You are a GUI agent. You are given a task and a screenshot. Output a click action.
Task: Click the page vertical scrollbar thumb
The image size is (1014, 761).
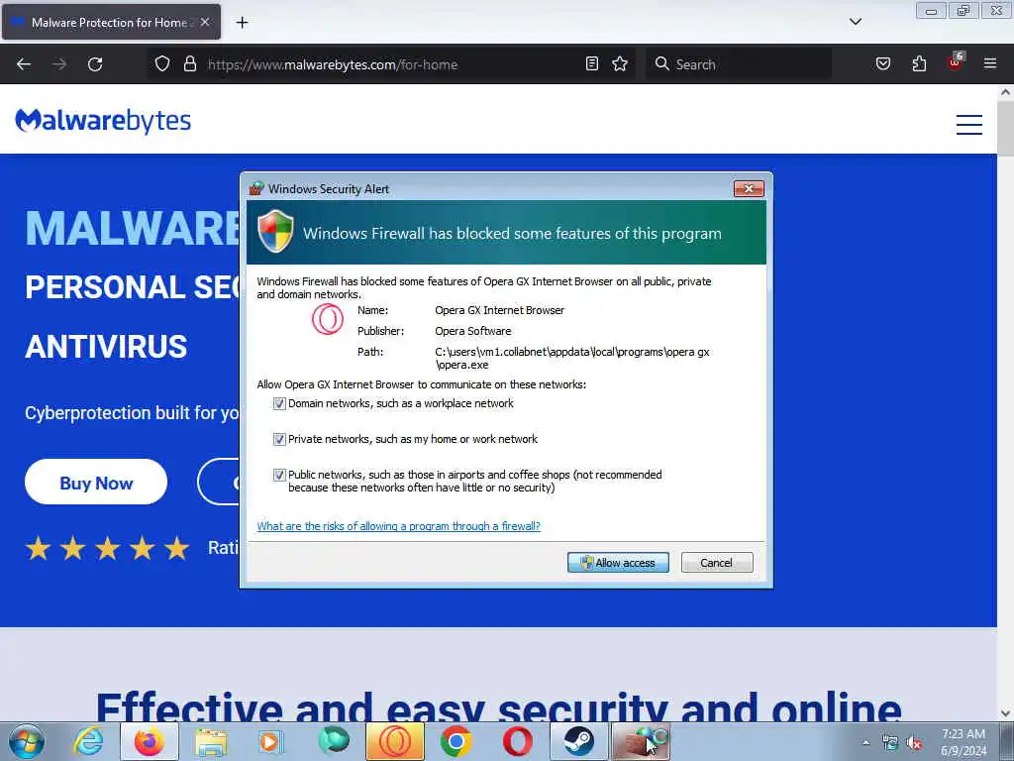[x=1005, y=128]
